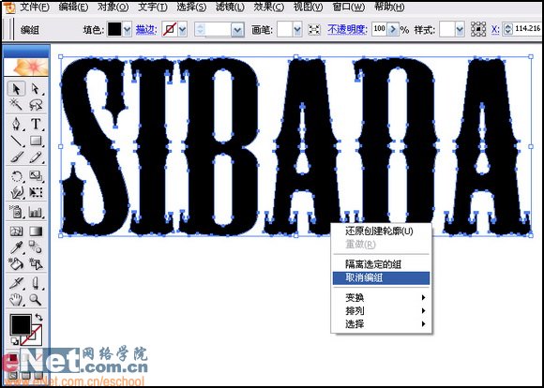Open the stroke weight dropdown arrow
Viewport: 544px width, 388px height.
(x=237, y=30)
